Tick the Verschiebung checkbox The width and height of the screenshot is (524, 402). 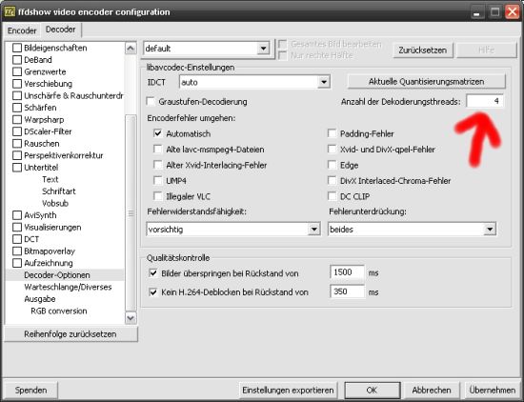click(17, 84)
